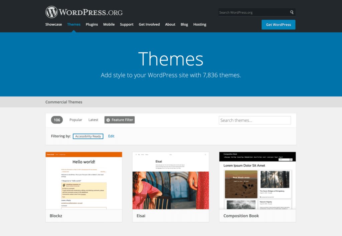The height and width of the screenshot is (236, 342).
Task: Focus the Search themes input box
Action: 255,120
